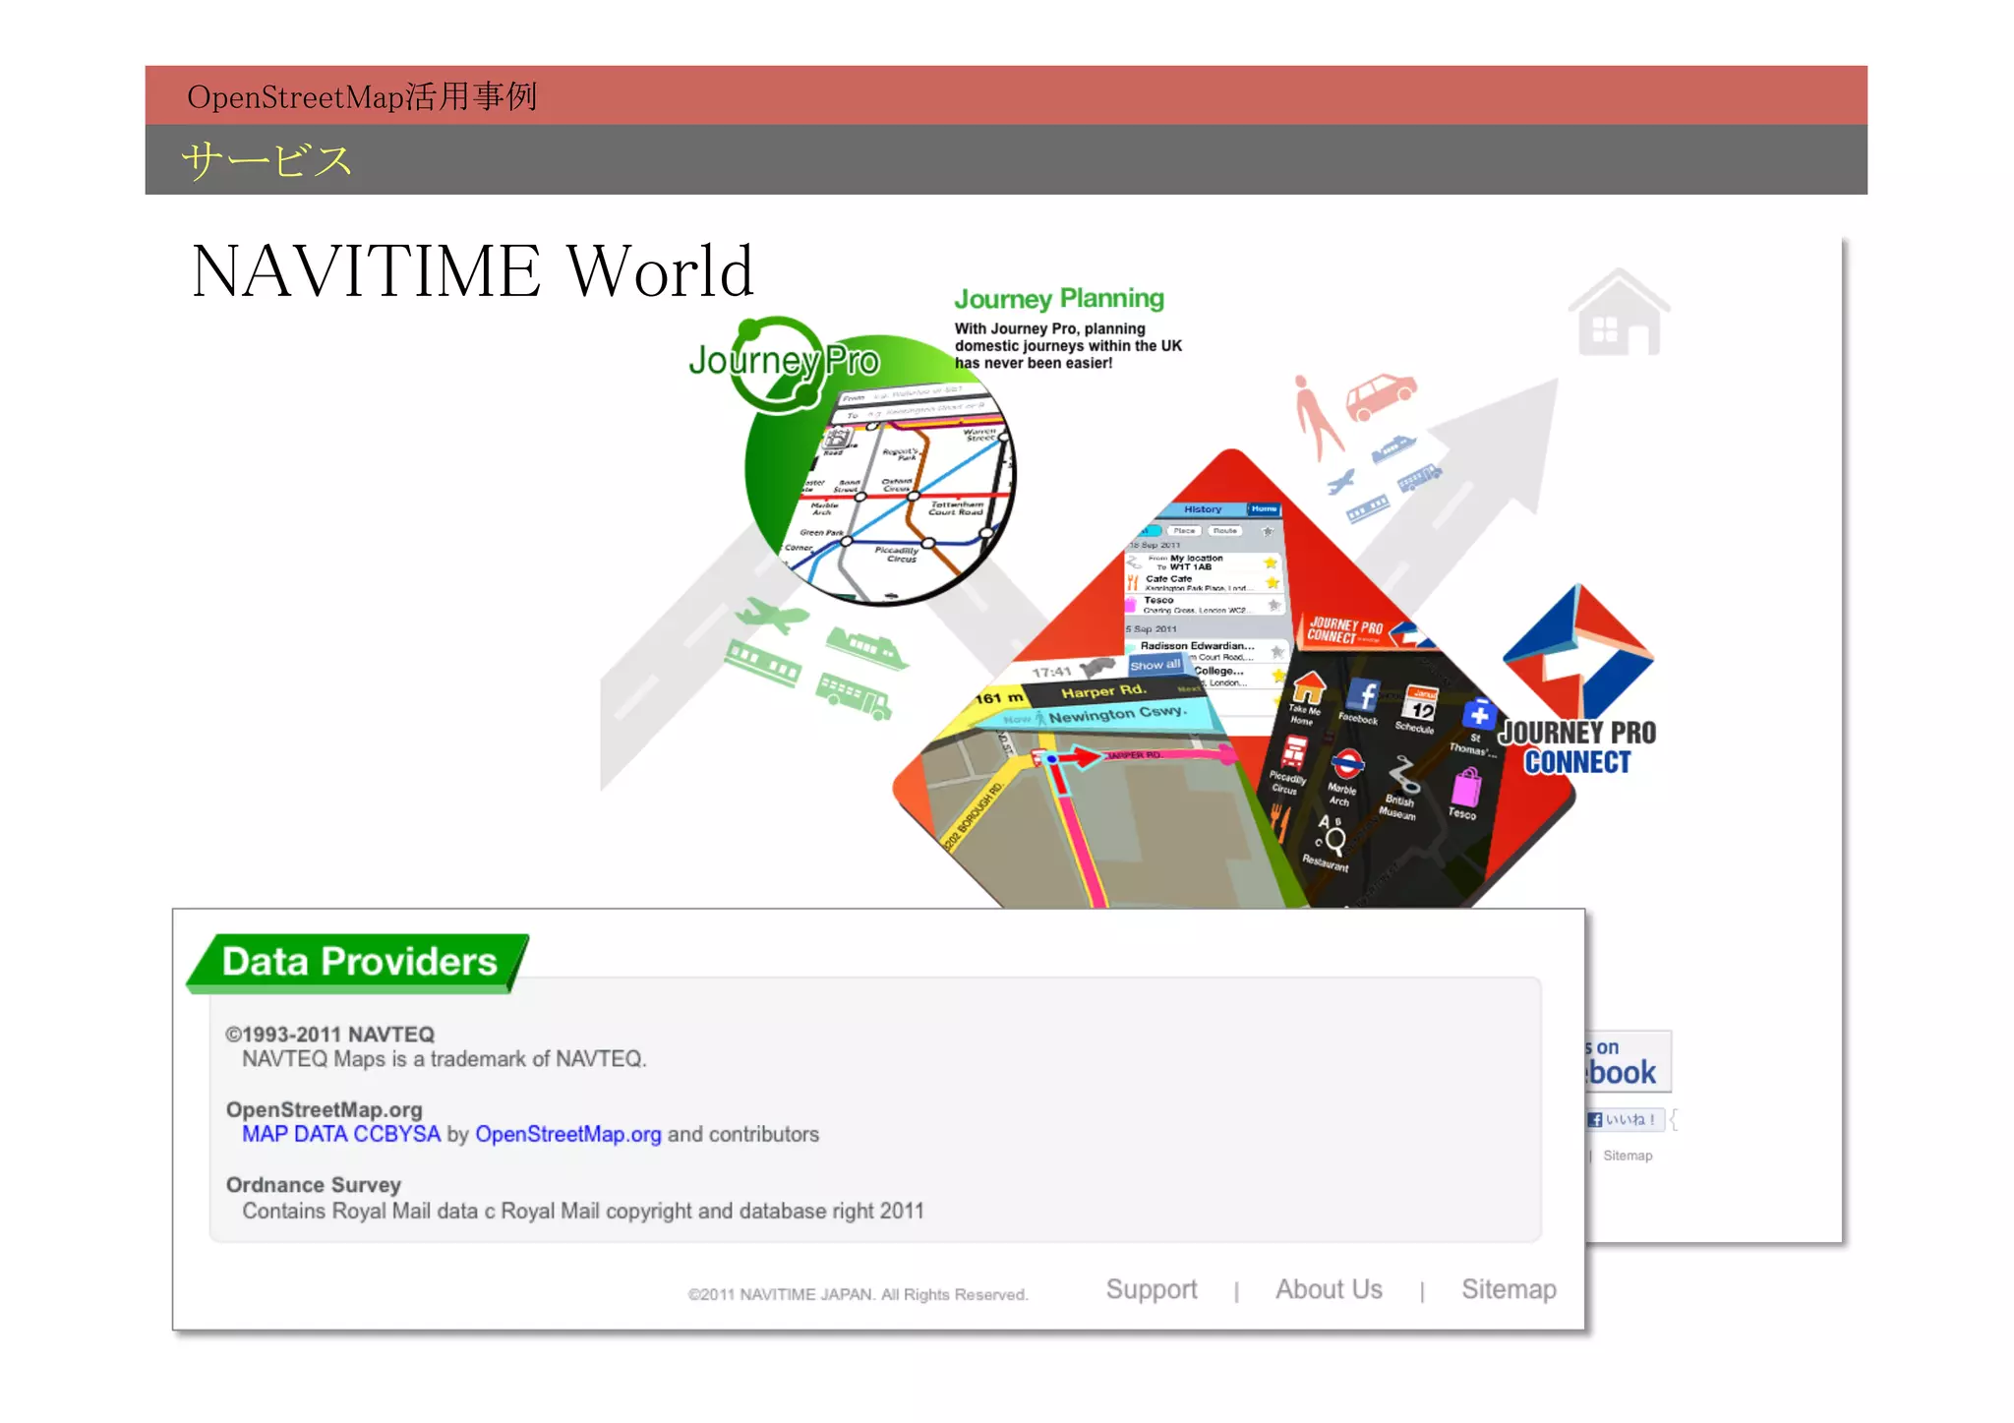Viewport: 2014px width, 1423px height.
Task: Click the Ordnance Survey heading text
Action: [x=314, y=1185]
